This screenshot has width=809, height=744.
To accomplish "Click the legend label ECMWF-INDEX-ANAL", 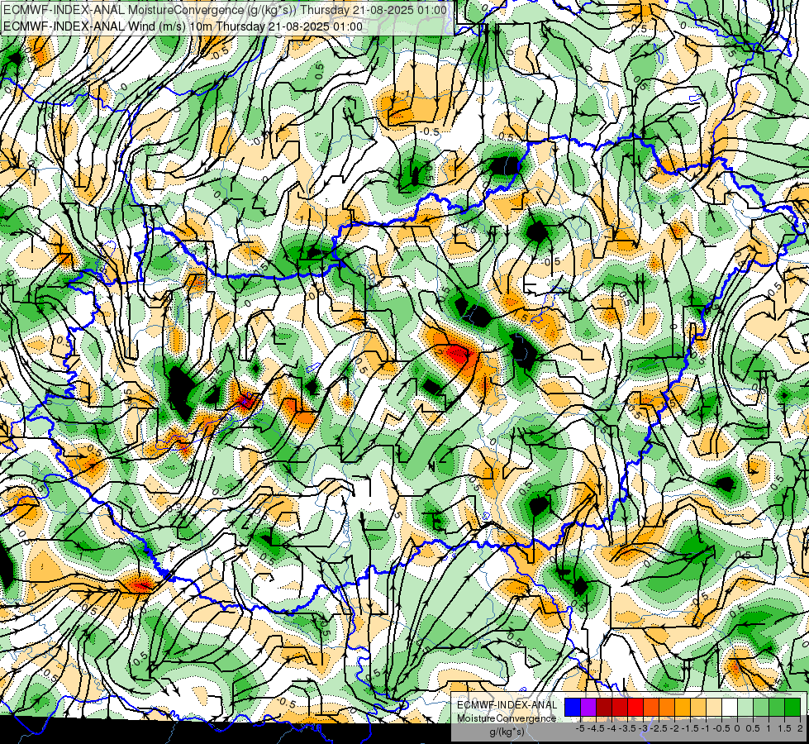I will [507, 705].
